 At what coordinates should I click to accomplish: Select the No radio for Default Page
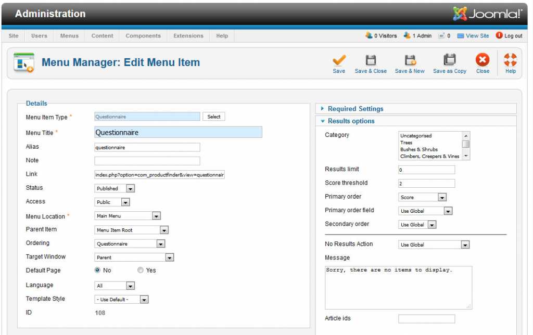pyautogui.click(x=97, y=270)
